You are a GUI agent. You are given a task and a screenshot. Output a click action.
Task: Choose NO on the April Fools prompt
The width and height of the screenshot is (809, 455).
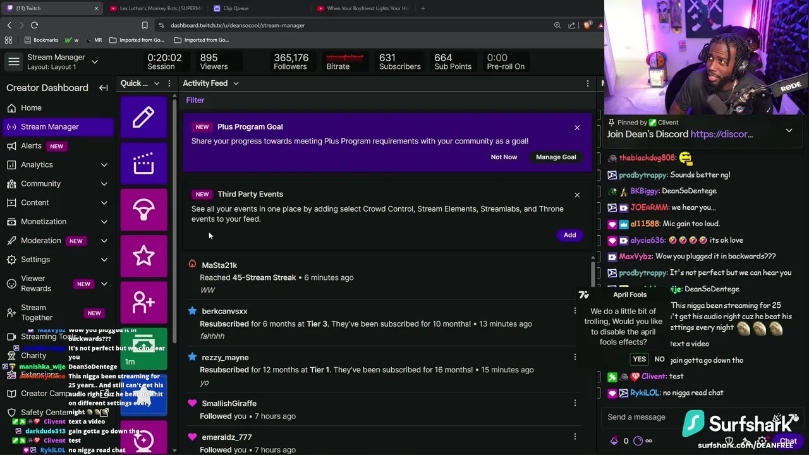659,359
